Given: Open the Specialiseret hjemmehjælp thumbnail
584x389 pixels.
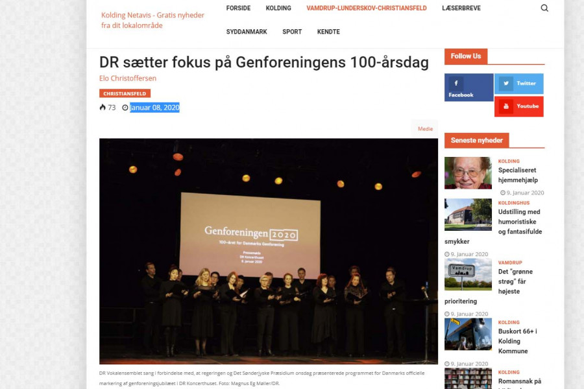Looking at the screenshot, I should 468,173.
